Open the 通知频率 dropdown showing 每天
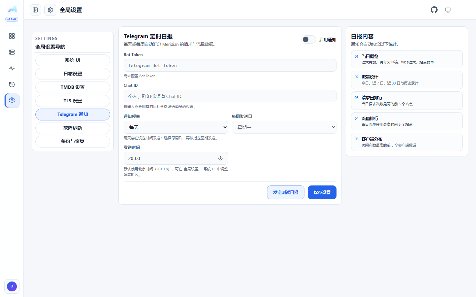Screen dimensions: 476x297 pos(176,127)
